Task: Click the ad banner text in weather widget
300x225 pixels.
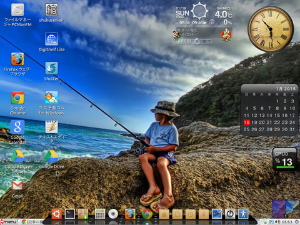Action: [x=189, y=32]
